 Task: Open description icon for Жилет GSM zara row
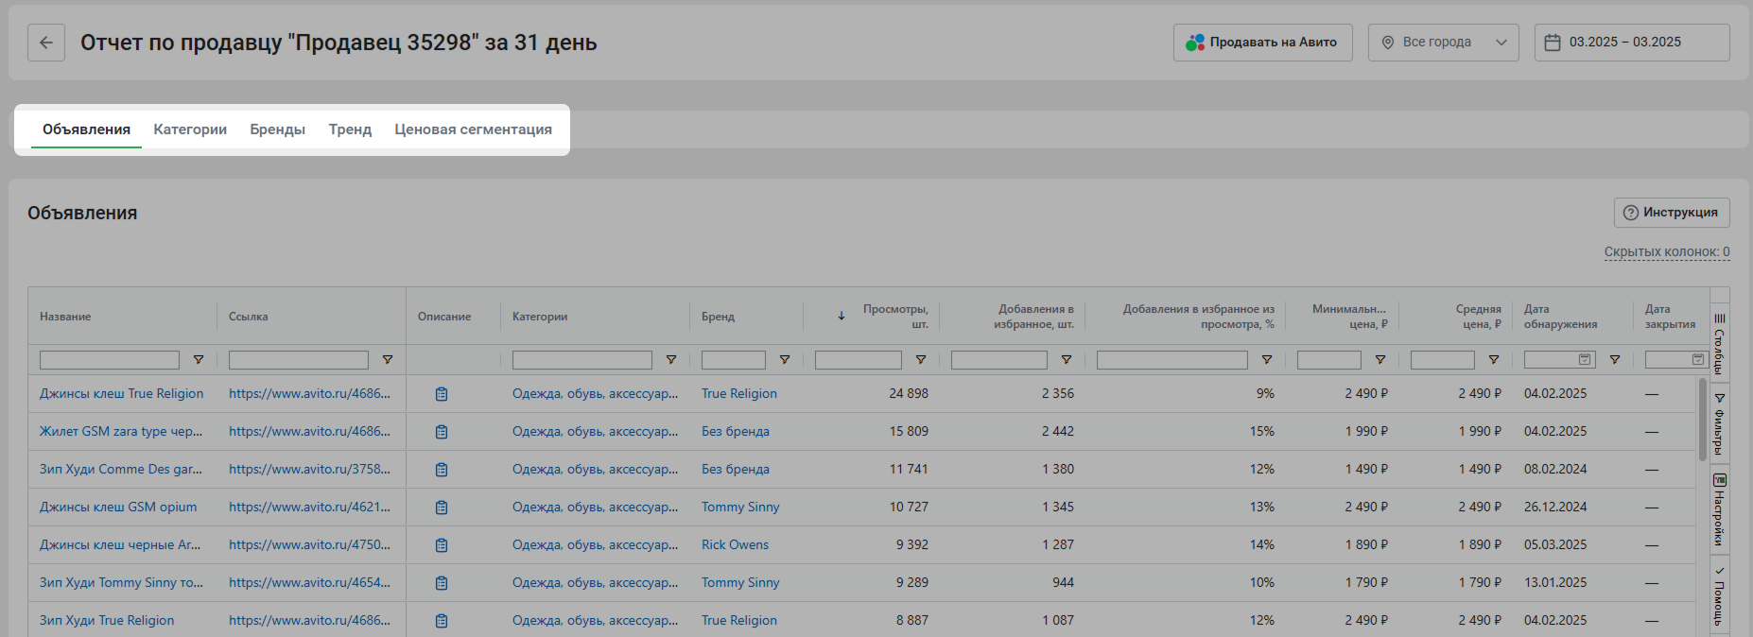(x=442, y=432)
